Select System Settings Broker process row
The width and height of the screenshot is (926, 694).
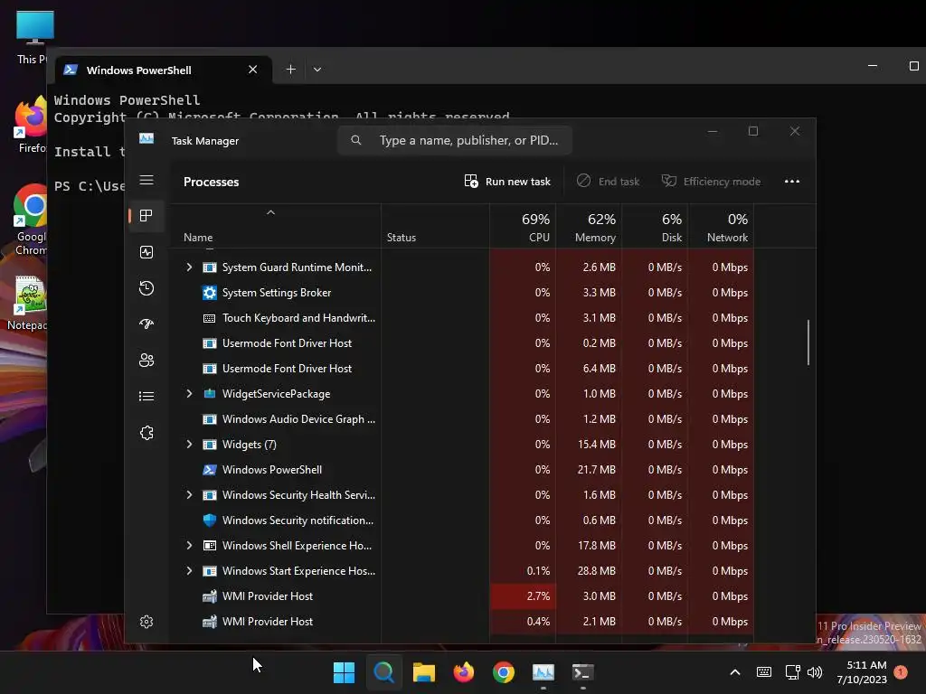click(461, 293)
